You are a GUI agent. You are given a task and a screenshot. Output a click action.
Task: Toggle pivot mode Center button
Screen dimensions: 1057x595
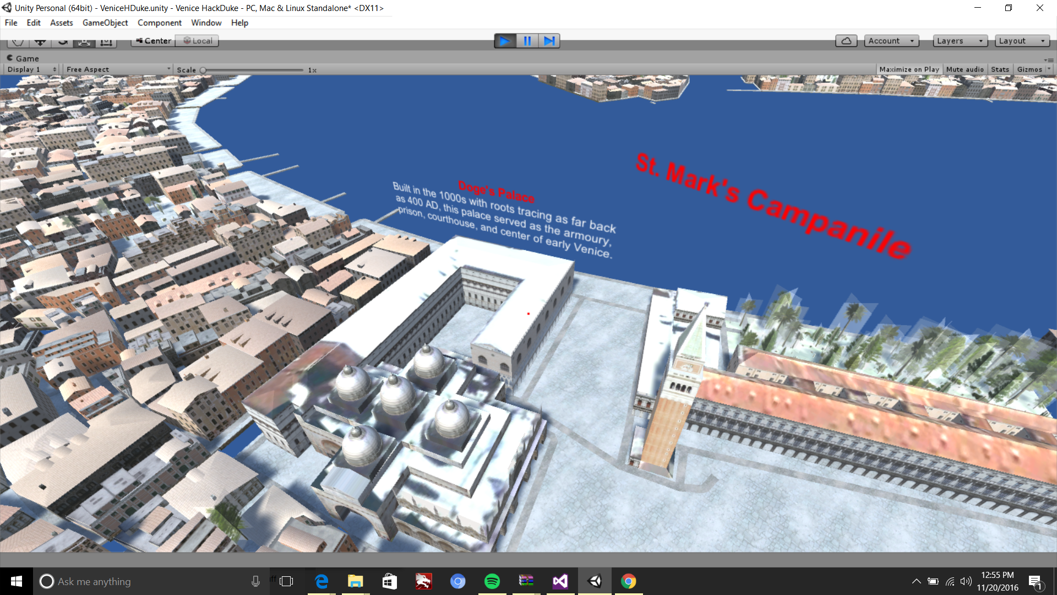pos(153,41)
